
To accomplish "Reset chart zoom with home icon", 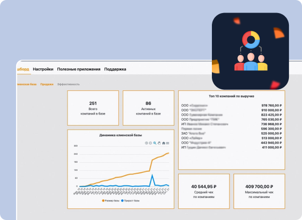I will coord(163,143).
